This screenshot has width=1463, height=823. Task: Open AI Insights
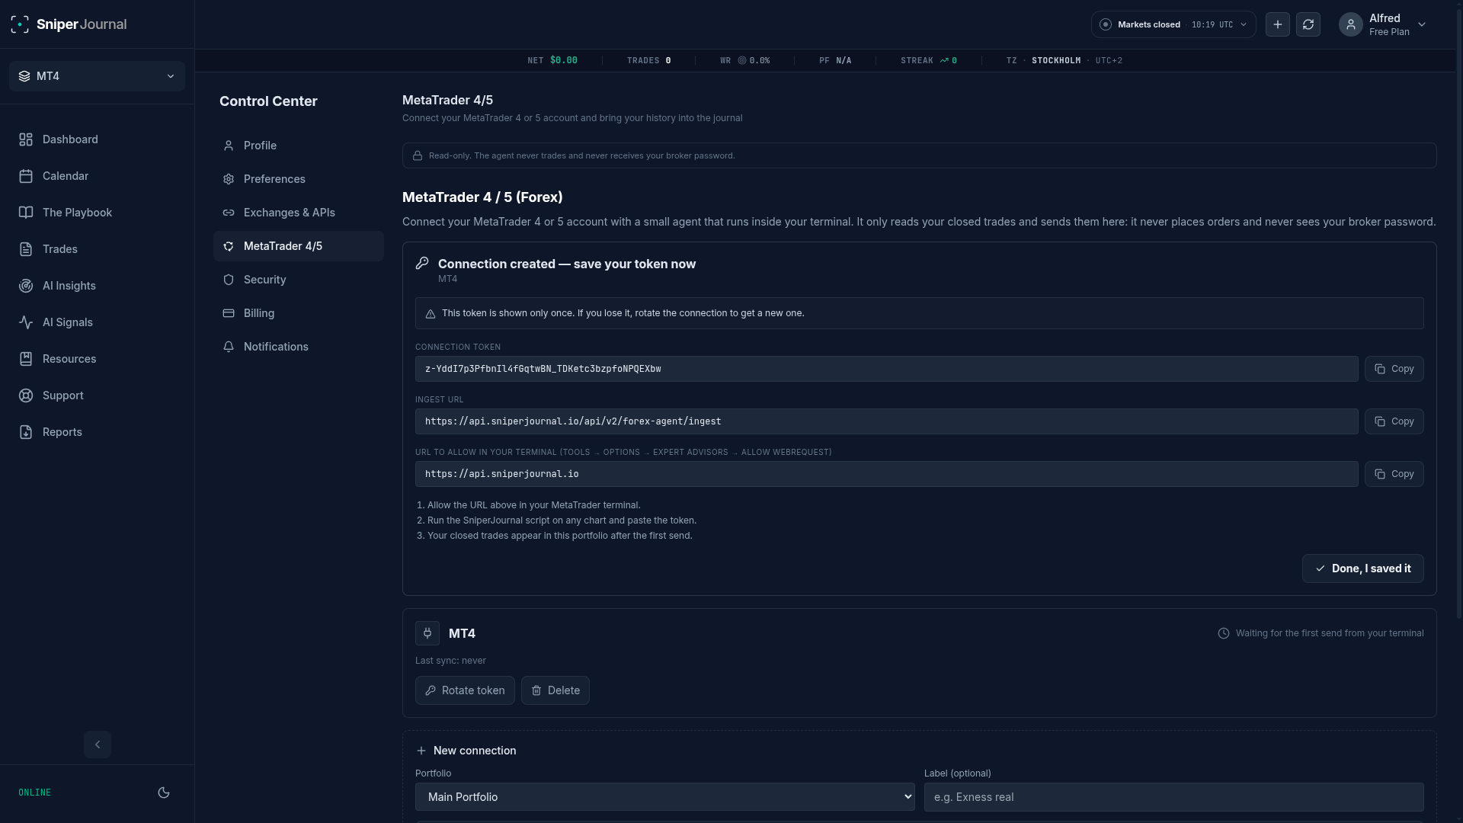click(97, 286)
